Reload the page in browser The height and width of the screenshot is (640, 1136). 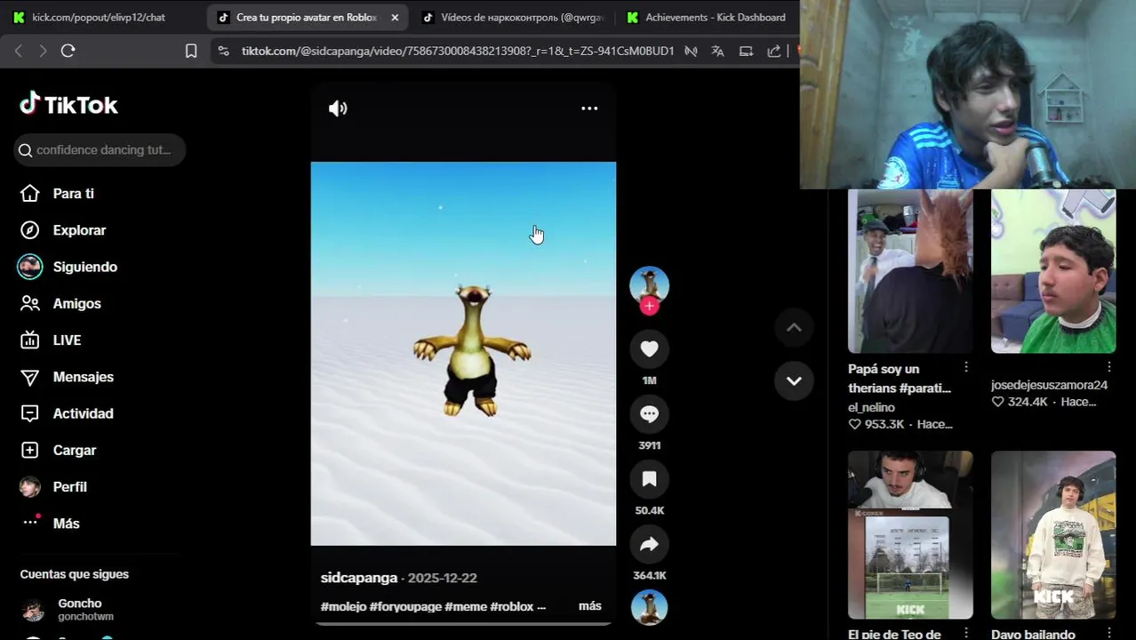tap(68, 51)
